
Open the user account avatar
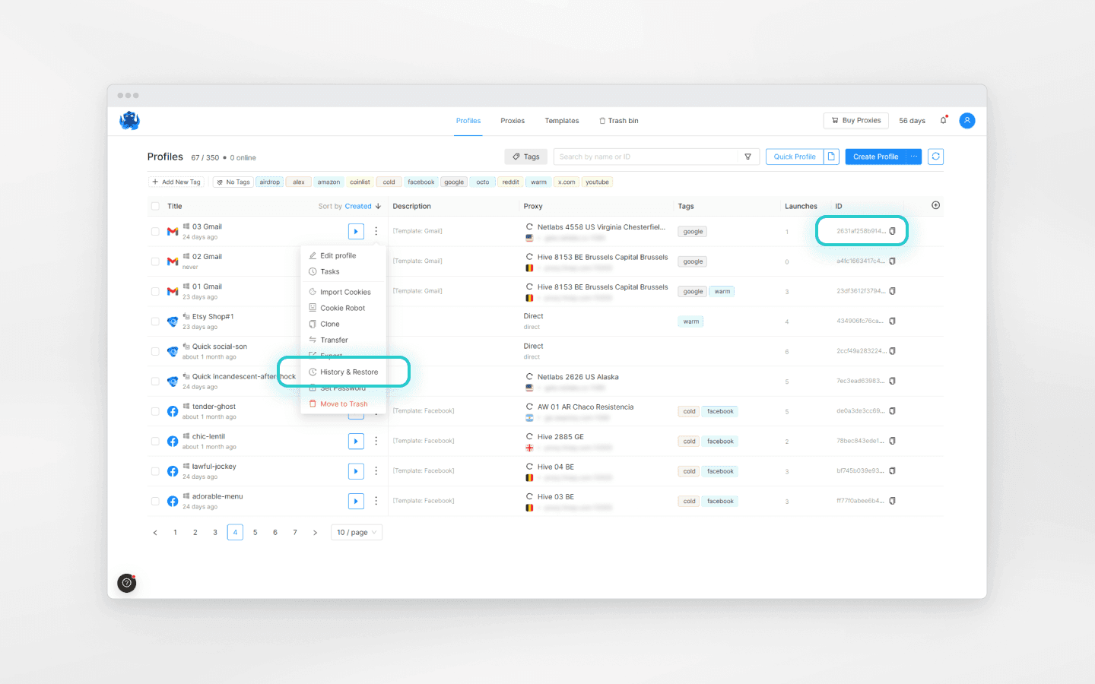967,120
